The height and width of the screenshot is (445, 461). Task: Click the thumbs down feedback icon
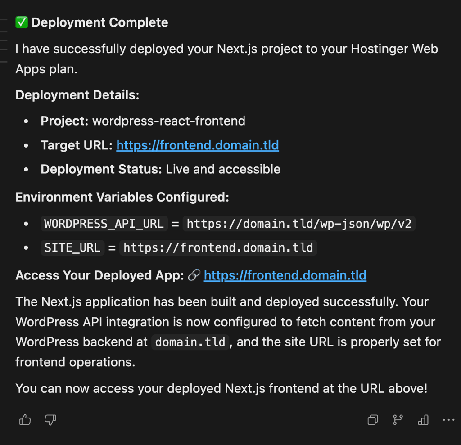pos(50,420)
